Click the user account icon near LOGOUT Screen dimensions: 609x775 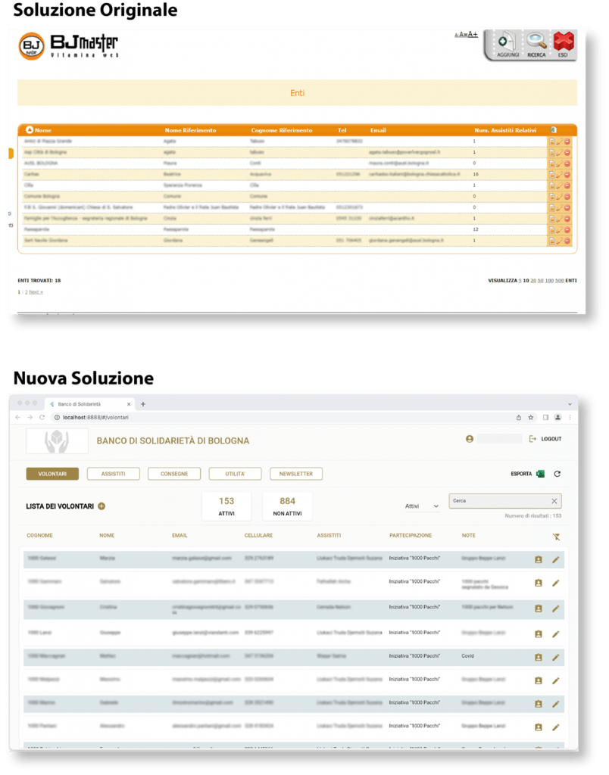tap(470, 439)
